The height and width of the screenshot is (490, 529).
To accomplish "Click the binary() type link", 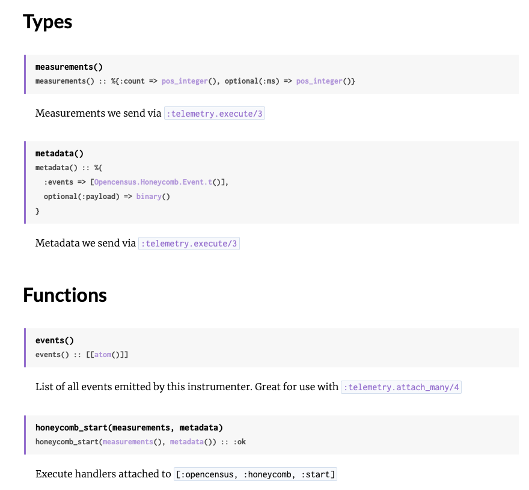I will (x=149, y=197).
